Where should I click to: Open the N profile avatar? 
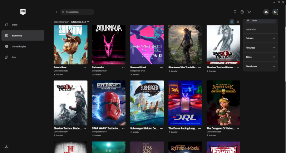point(275,12)
